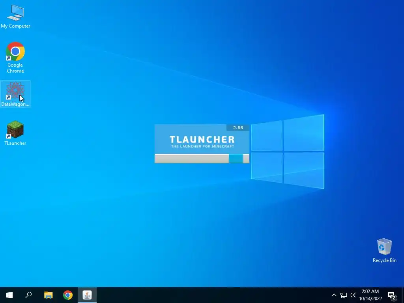404x303 pixels.
Task: Click the Show desktop sliver
Action: pos(403,295)
